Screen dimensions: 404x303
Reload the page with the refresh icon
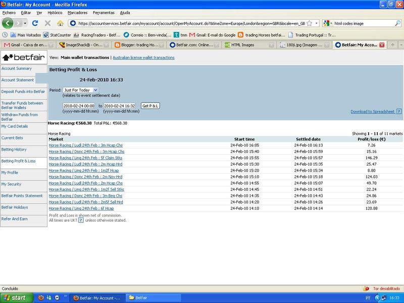click(35, 23)
